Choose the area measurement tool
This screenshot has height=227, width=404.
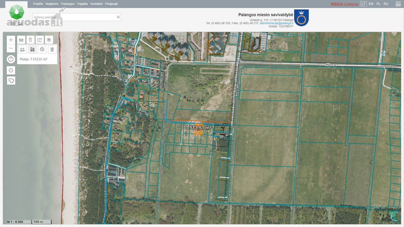coord(32,49)
